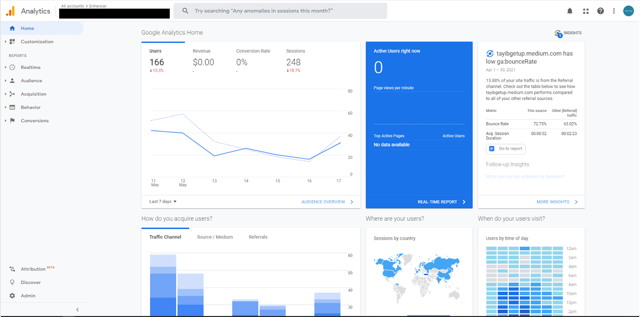Click the Realtime clock icon
This screenshot has width=641, height=317.
12,67
